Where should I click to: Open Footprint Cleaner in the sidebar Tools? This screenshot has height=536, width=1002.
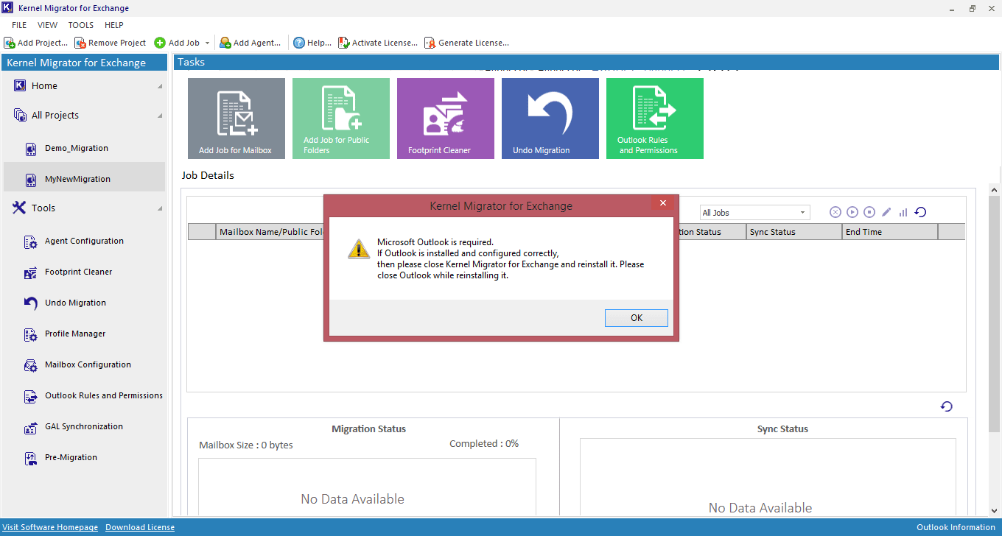78,272
